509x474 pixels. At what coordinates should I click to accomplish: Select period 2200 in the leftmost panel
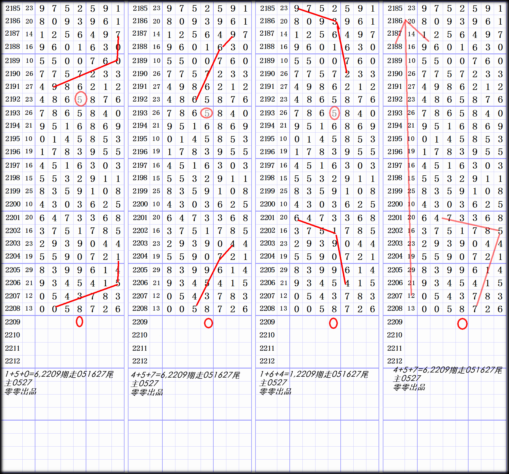13,204
